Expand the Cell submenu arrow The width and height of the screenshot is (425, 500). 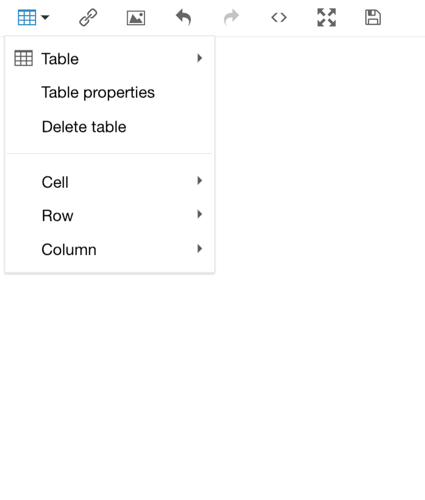[x=200, y=181]
